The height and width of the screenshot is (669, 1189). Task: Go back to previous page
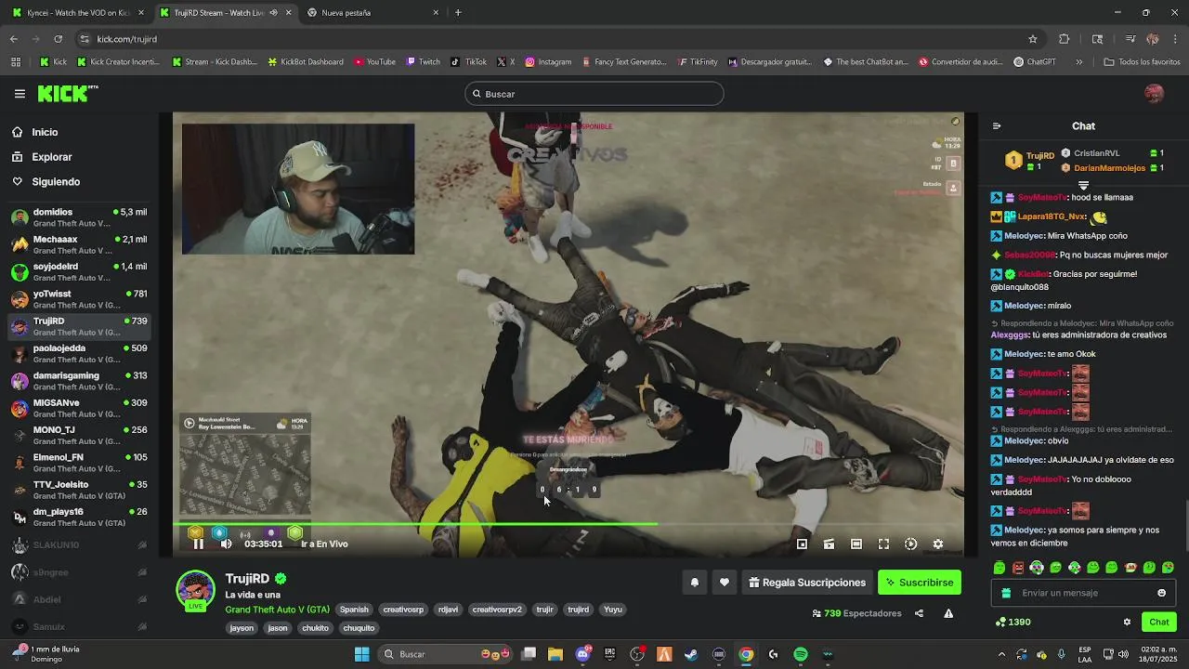[x=13, y=39]
